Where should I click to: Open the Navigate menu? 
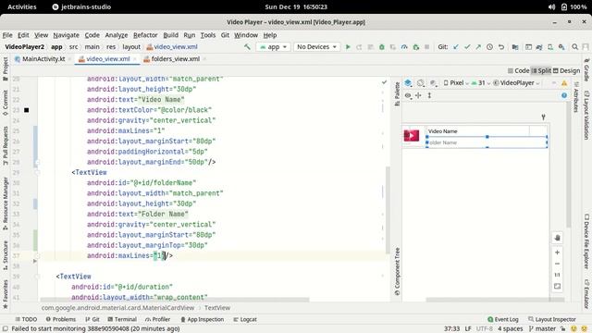[x=66, y=35]
